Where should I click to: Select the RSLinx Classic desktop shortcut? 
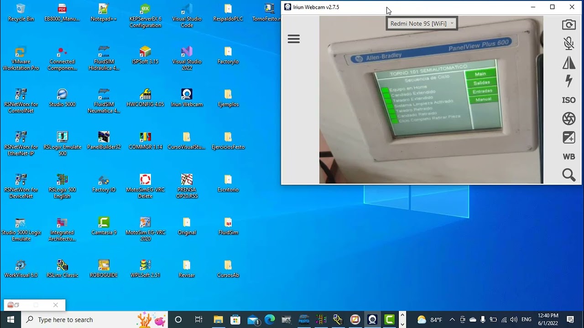[x=62, y=269]
